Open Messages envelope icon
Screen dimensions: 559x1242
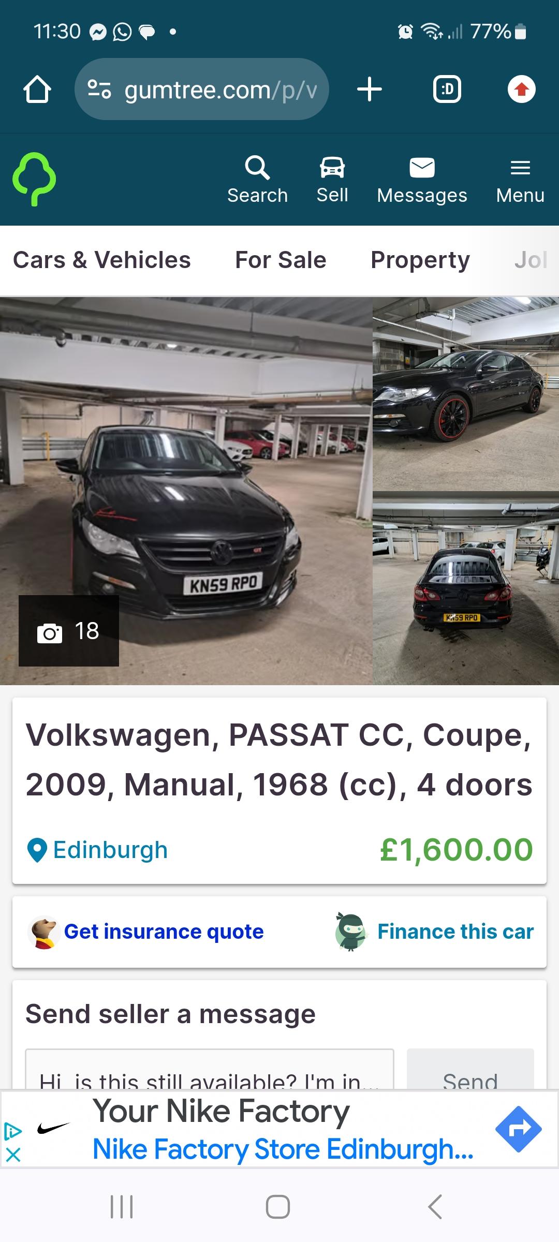click(x=422, y=180)
